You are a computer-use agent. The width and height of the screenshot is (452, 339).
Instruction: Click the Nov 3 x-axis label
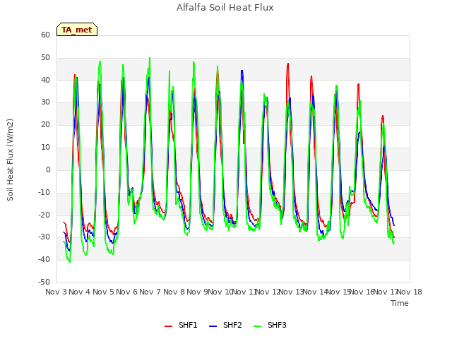coord(56,292)
